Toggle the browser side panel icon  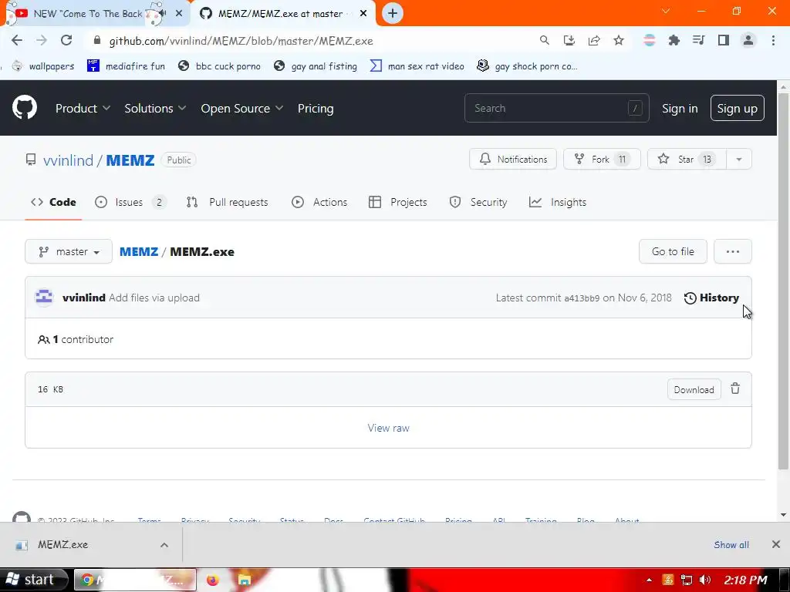coord(724,40)
